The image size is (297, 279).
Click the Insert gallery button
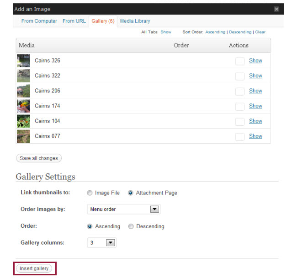[x=34, y=268]
